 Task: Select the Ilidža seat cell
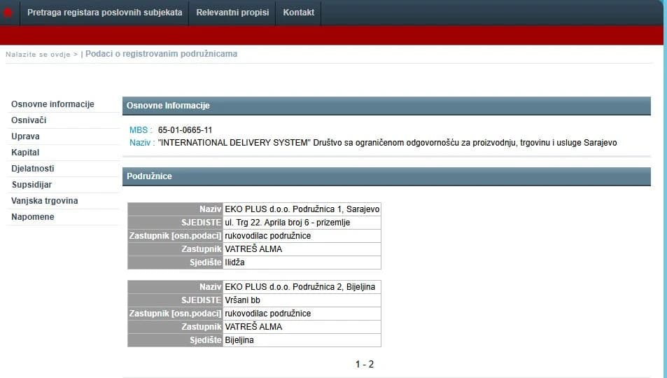[x=302, y=262]
